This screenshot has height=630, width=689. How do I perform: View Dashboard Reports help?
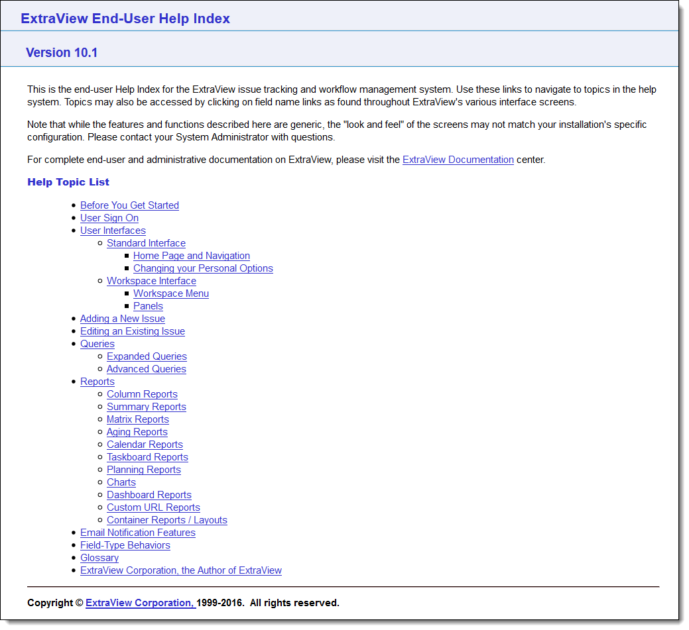click(149, 496)
